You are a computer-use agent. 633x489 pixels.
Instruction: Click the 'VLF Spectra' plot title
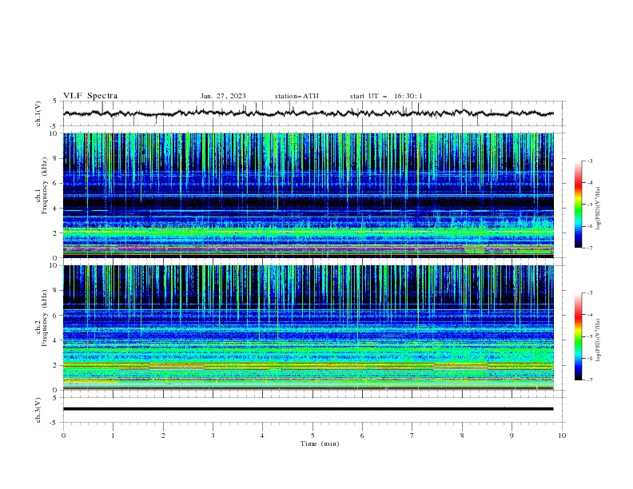coord(90,96)
